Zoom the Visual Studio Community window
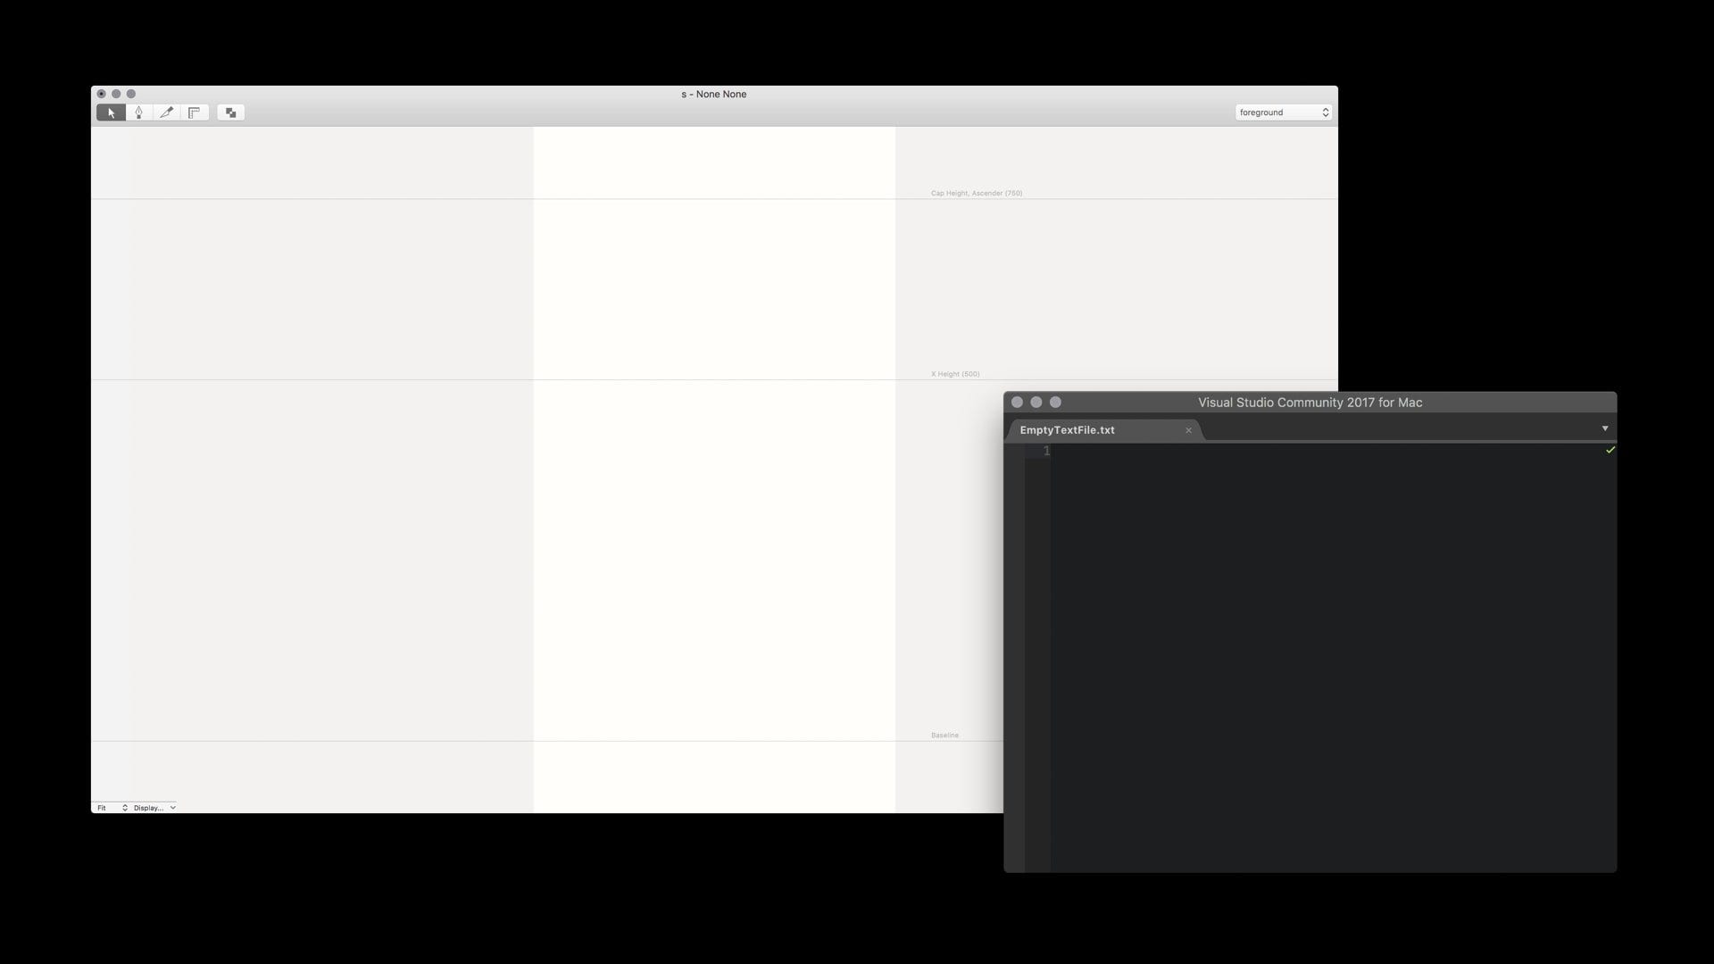1714x964 pixels. [x=1055, y=403]
